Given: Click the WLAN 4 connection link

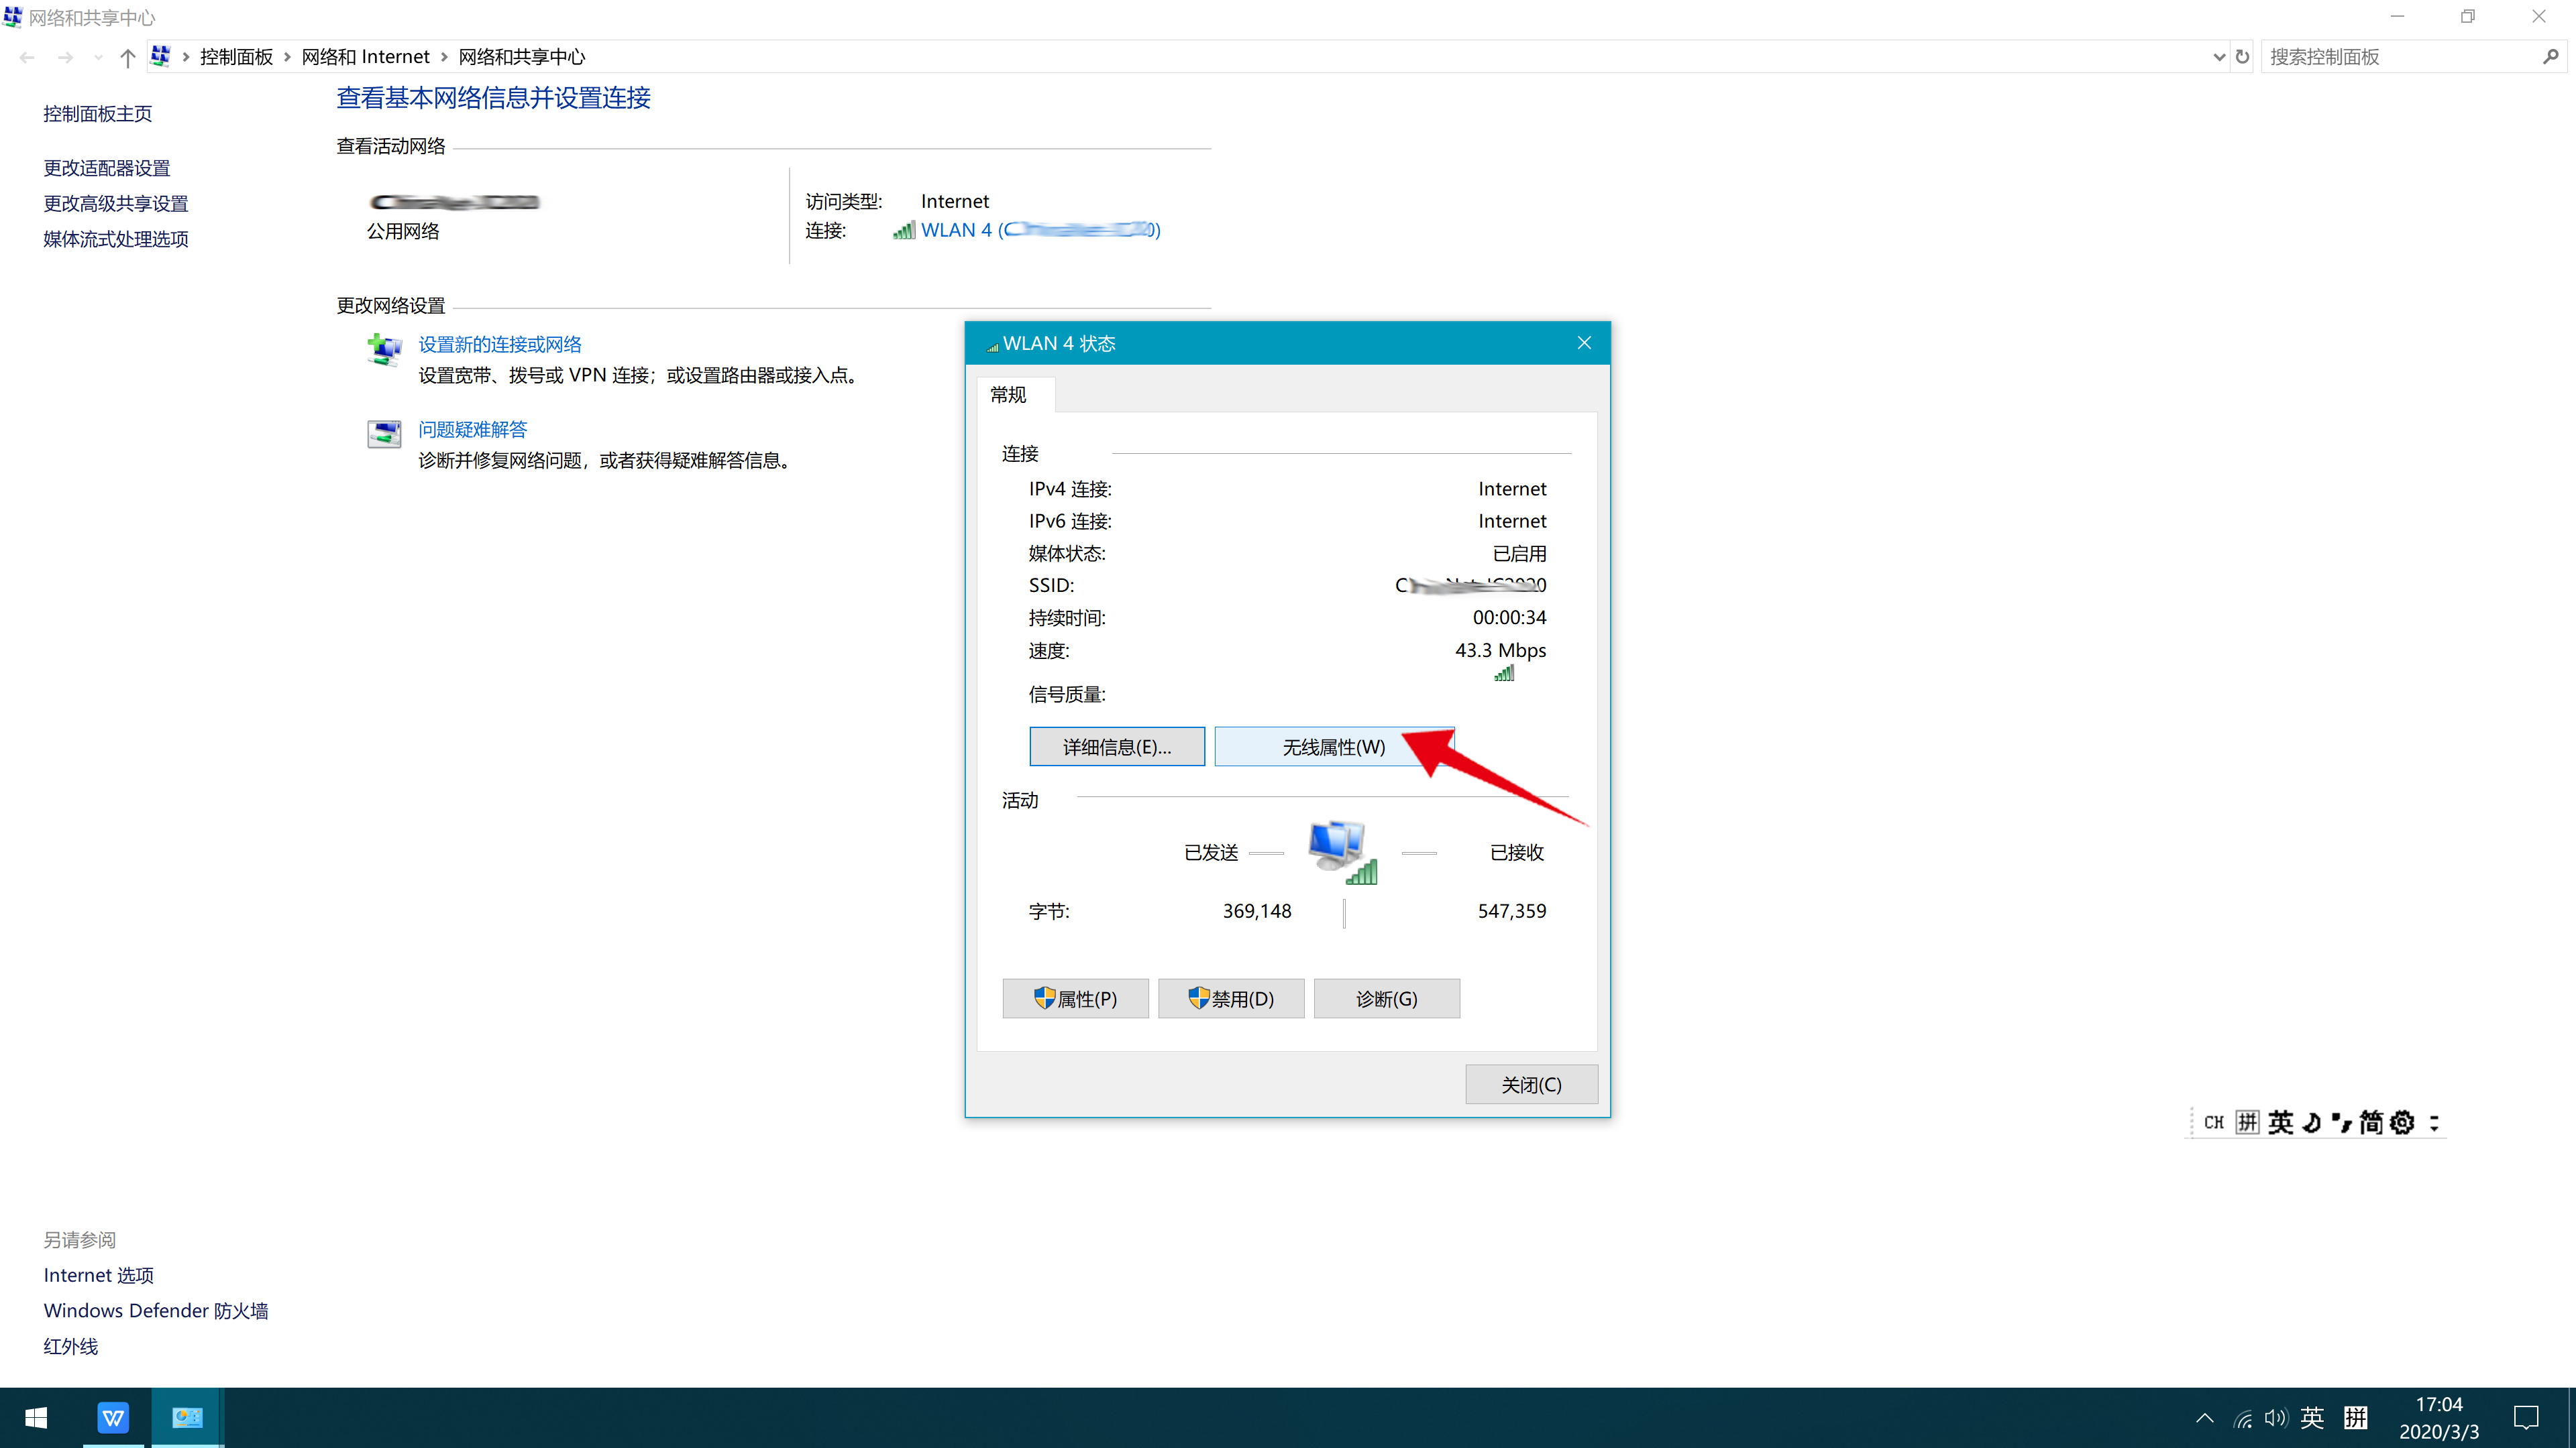Looking at the screenshot, I should (1040, 230).
